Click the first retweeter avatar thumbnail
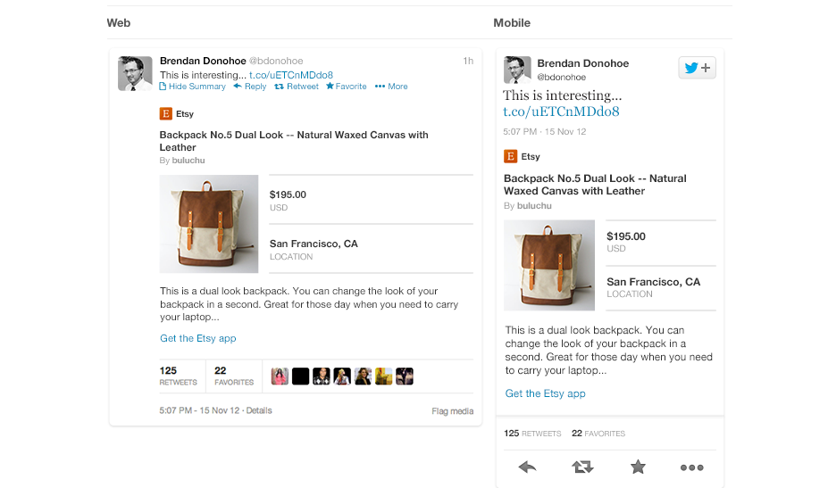The height and width of the screenshot is (488, 828). (x=280, y=376)
